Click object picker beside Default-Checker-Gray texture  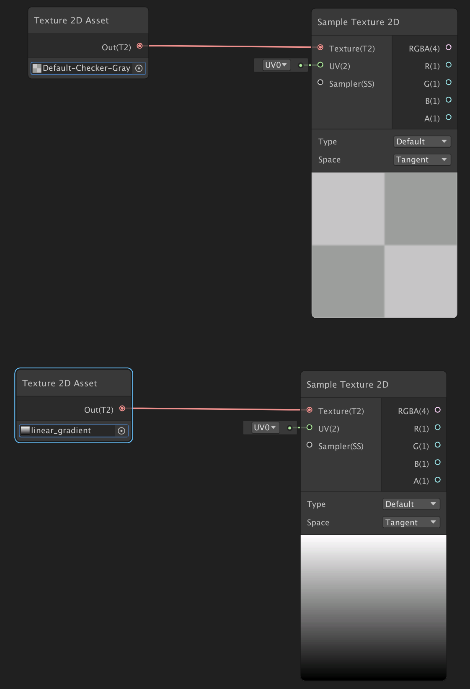click(139, 68)
